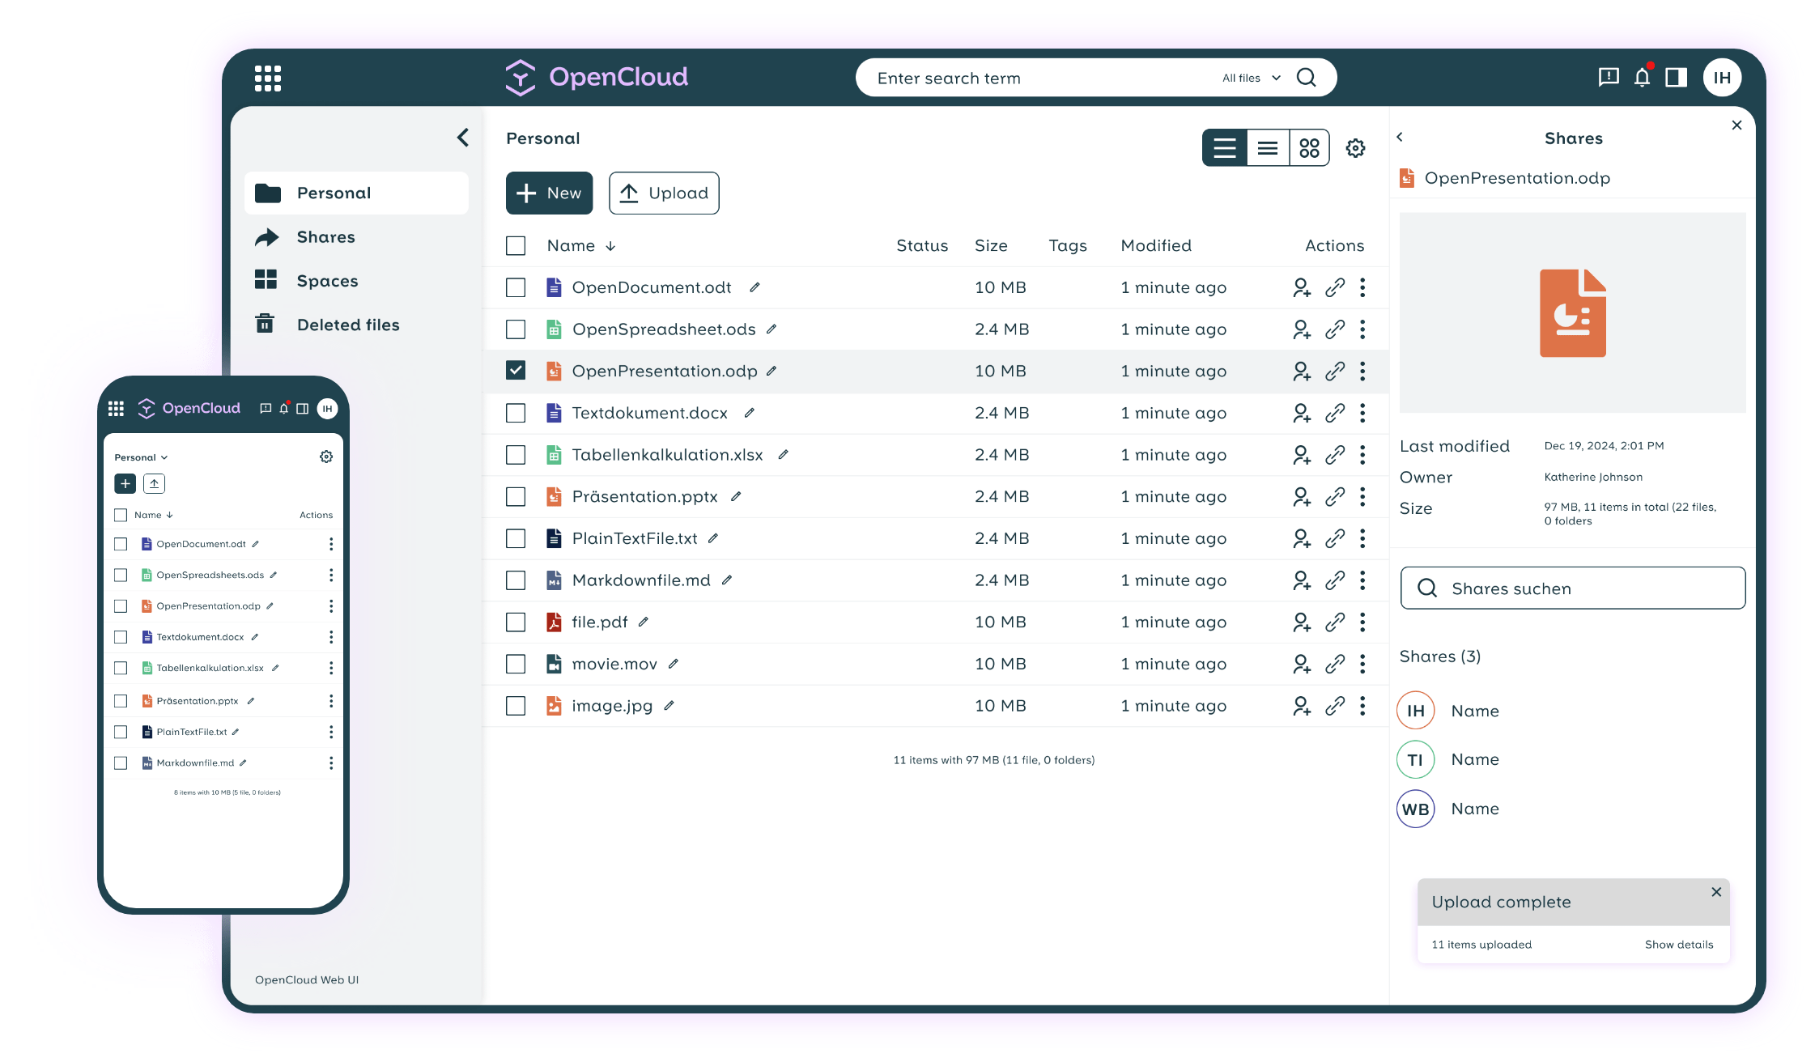Tick the select-all checkbox in header
The width and height of the screenshot is (1815, 1062).
[x=516, y=245]
